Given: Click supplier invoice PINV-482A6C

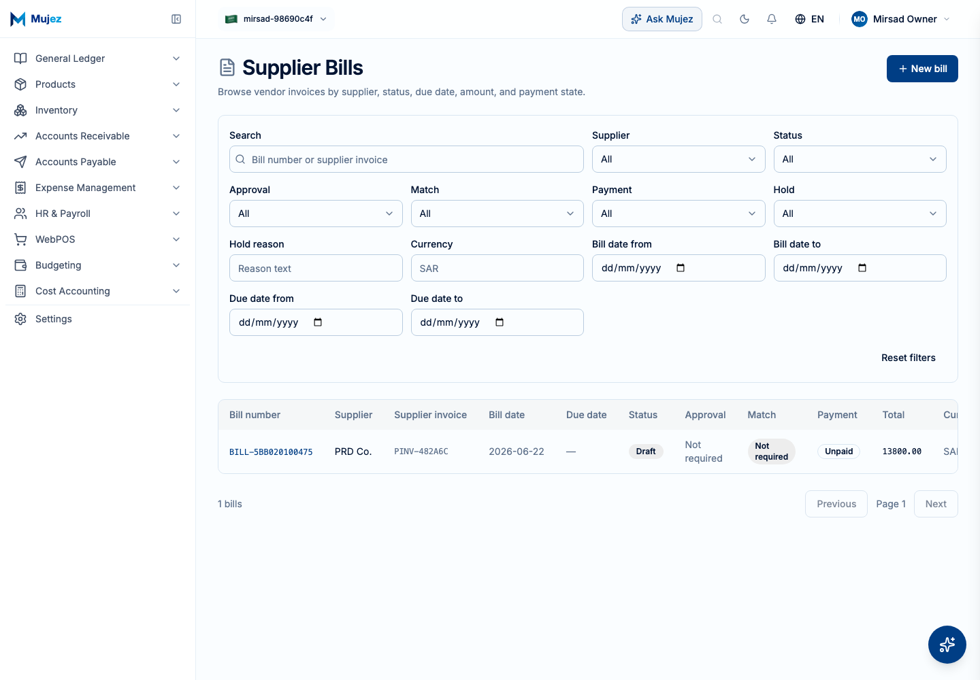Looking at the screenshot, I should (x=421, y=452).
